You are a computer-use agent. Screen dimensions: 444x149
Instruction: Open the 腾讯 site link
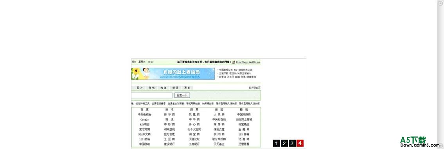(244, 110)
